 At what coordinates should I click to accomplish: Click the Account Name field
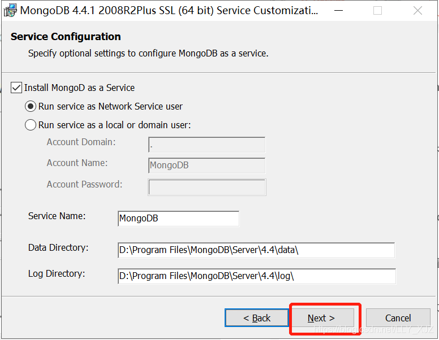206,165
